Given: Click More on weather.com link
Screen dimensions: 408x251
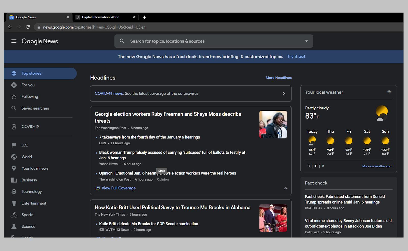Looking at the screenshot, I should pos(377,166).
